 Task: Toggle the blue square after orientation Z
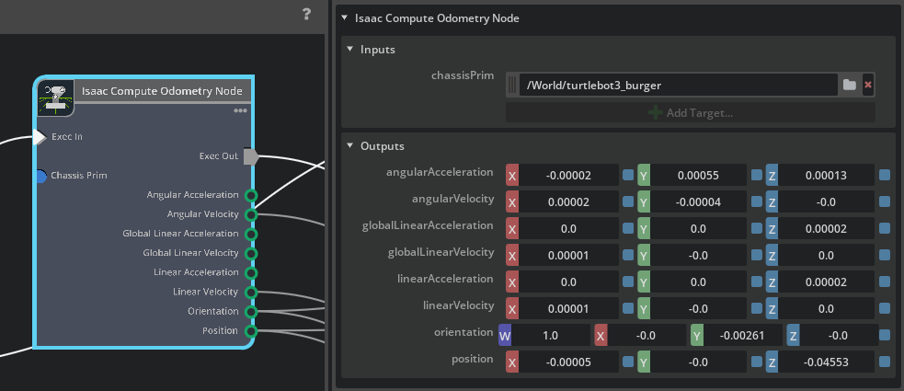[884, 335]
